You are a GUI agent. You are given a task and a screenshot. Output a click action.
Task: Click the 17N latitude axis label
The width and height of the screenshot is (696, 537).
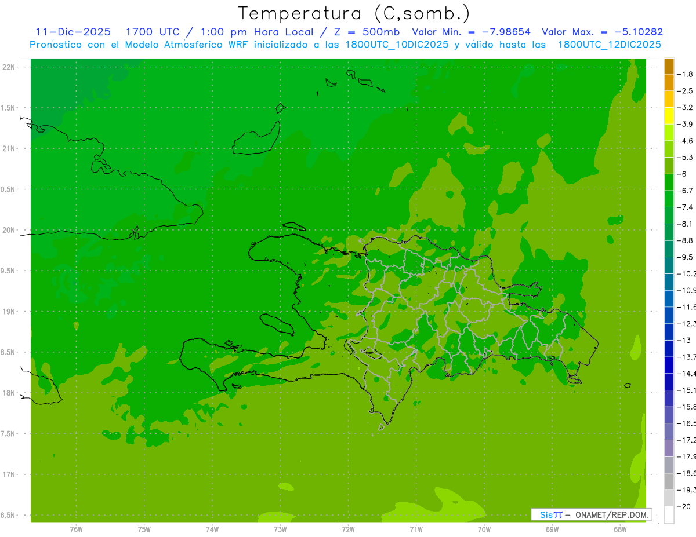[9, 474]
